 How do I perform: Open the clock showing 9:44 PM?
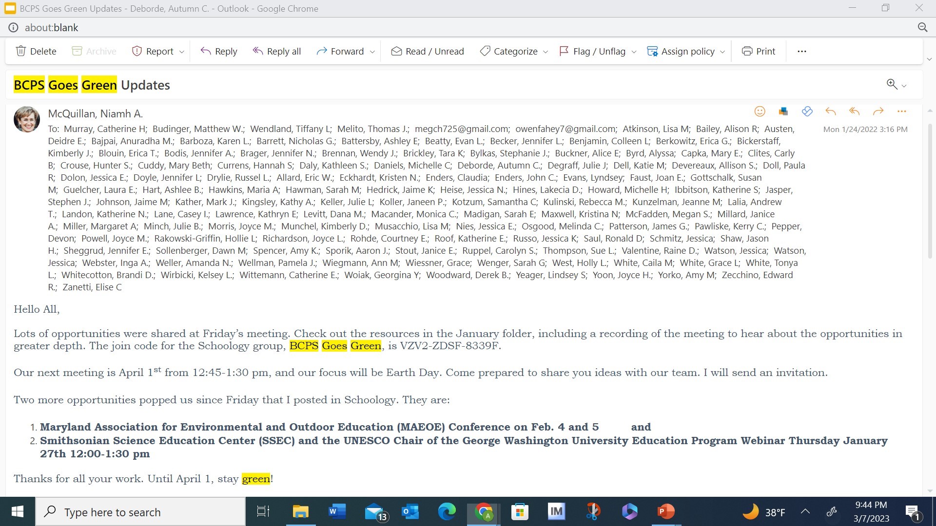point(871,511)
